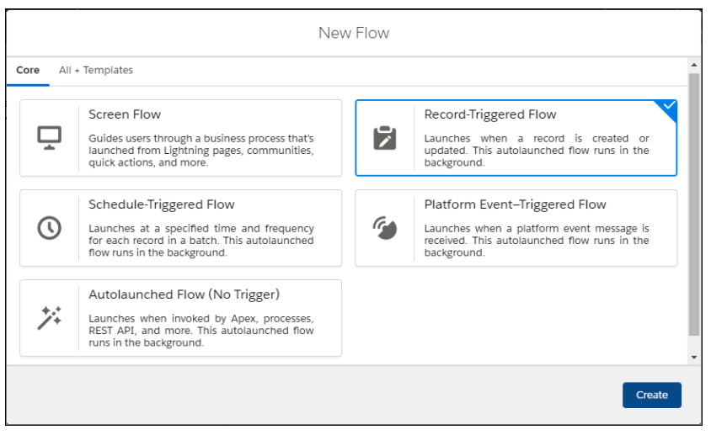Screen dimensions: 711x435
Task: Click the vertical scrollbar thumb
Action: 694,204
